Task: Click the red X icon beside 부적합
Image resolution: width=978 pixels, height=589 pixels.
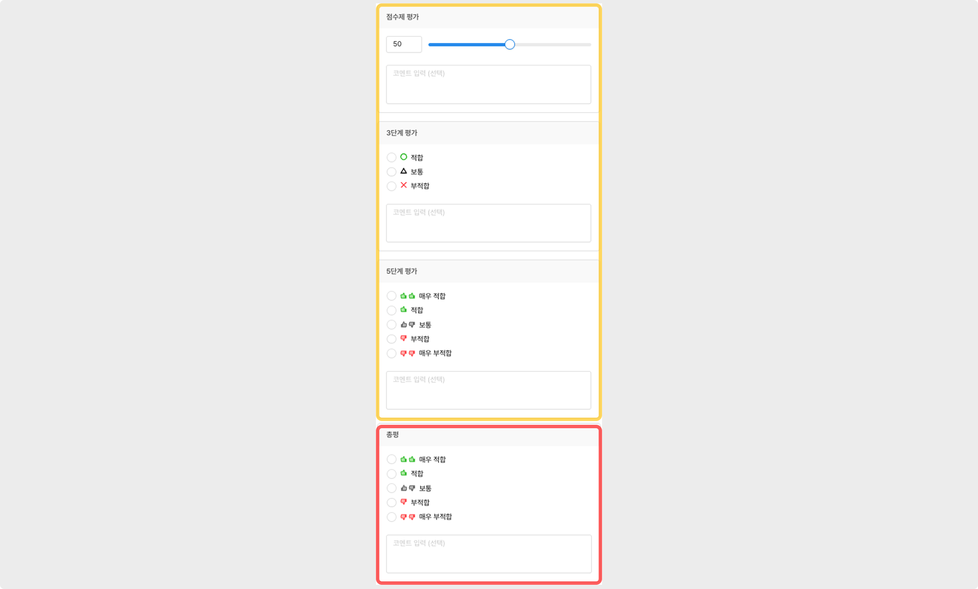Action: (403, 185)
